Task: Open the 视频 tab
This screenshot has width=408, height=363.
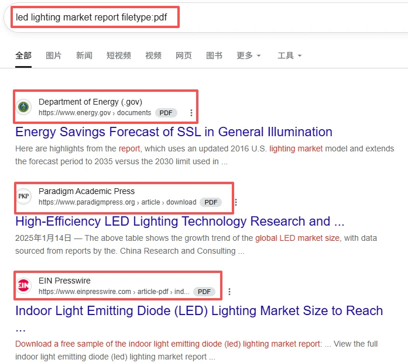Action: 153,56
